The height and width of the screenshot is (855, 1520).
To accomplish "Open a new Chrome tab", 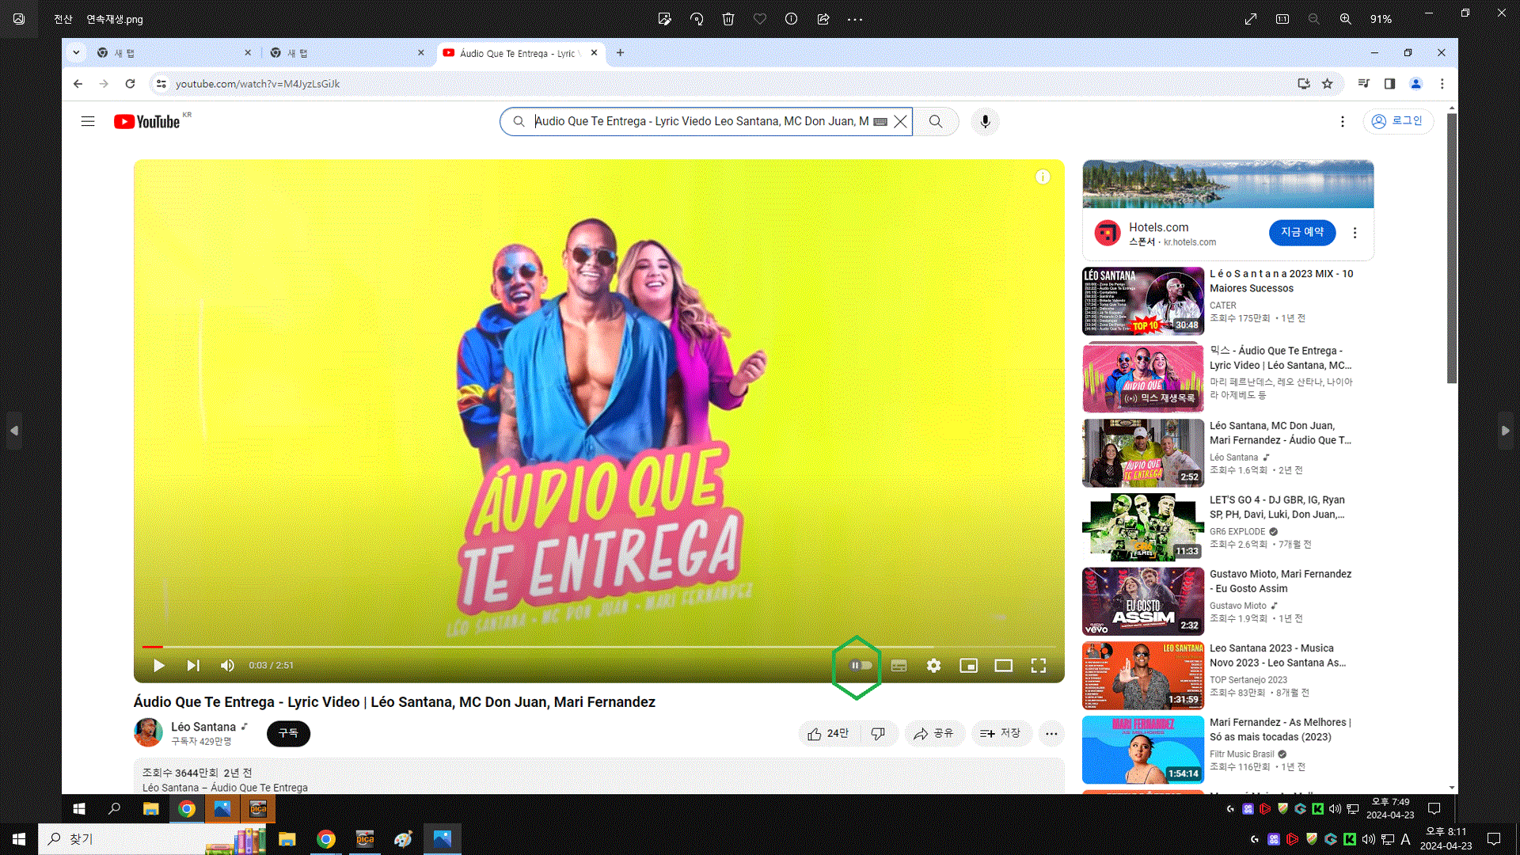I will [621, 53].
